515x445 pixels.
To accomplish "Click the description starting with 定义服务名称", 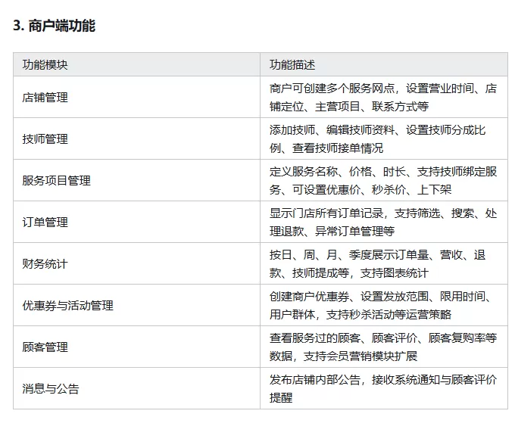I will click(x=382, y=181).
